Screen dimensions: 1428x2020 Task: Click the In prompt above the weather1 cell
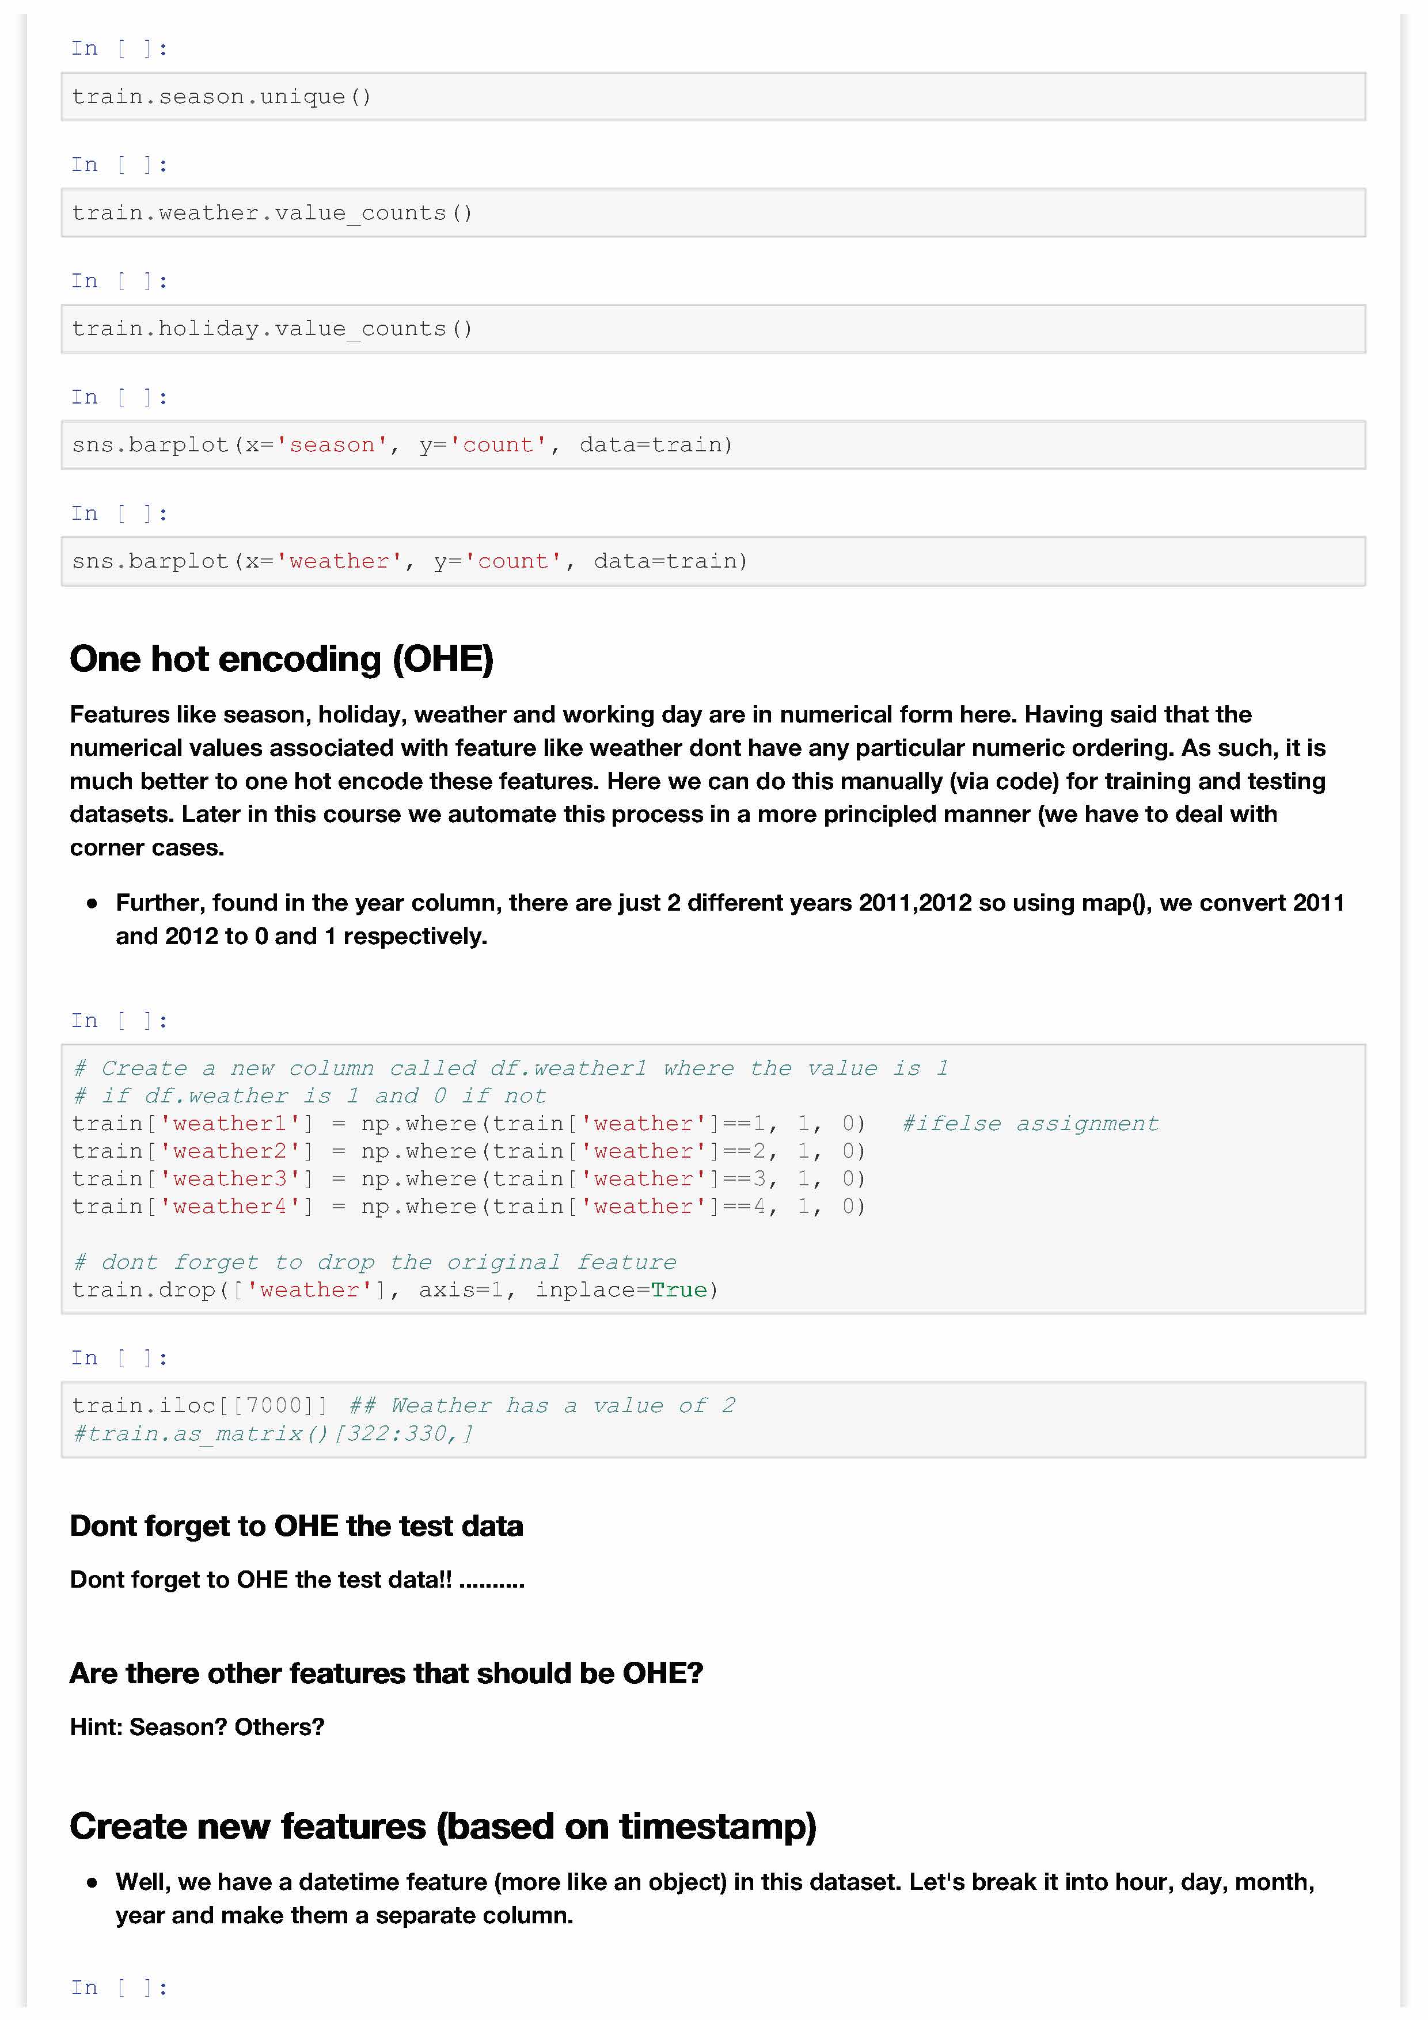tap(119, 1021)
